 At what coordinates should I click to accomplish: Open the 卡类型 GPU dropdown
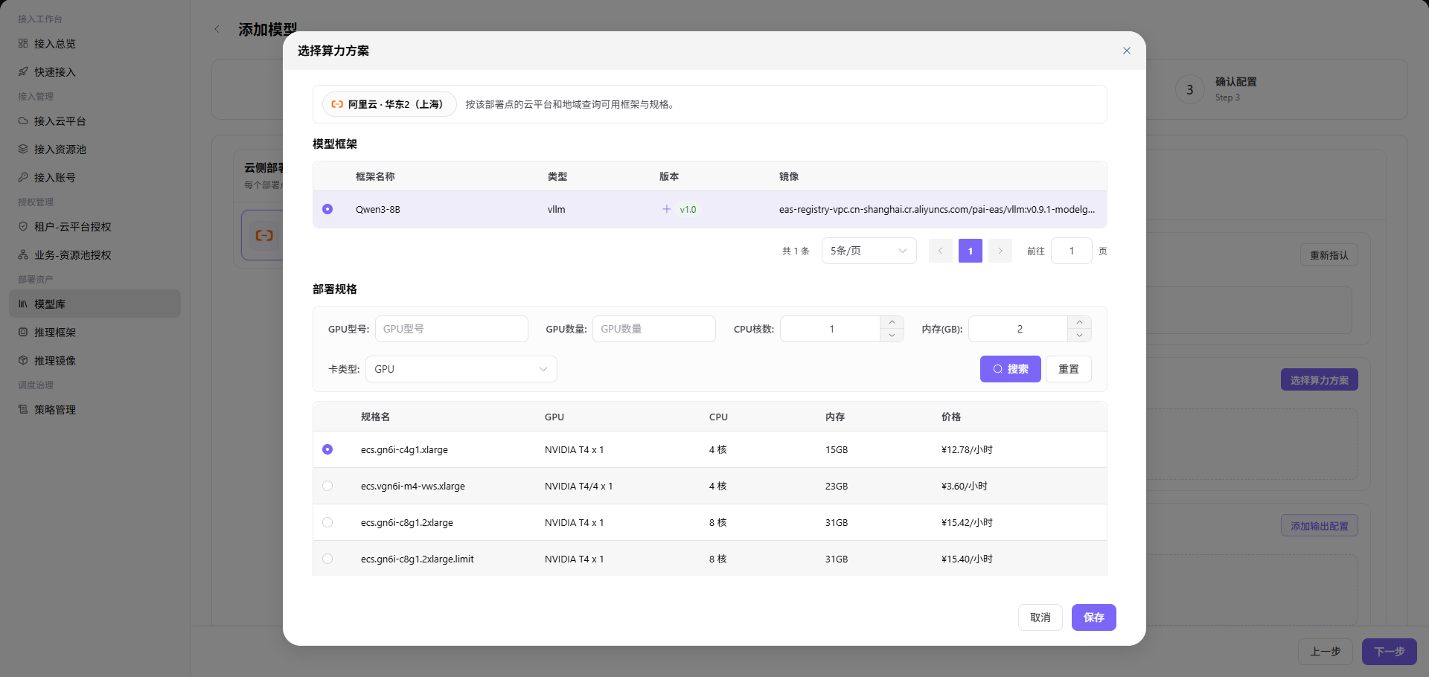click(x=461, y=369)
